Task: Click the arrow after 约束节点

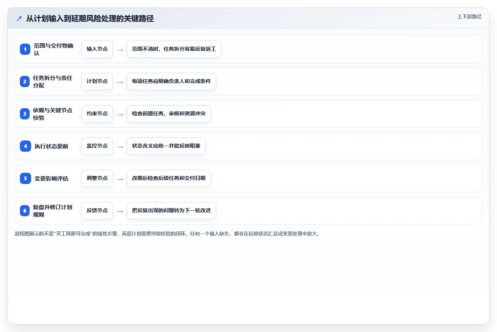Action: 120,114
